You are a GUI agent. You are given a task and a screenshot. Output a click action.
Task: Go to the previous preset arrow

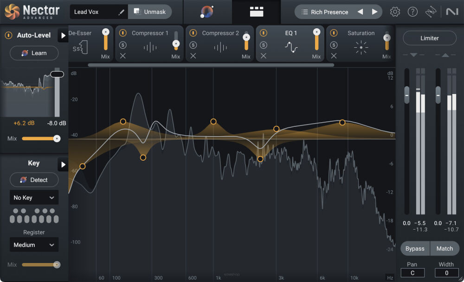click(360, 12)
